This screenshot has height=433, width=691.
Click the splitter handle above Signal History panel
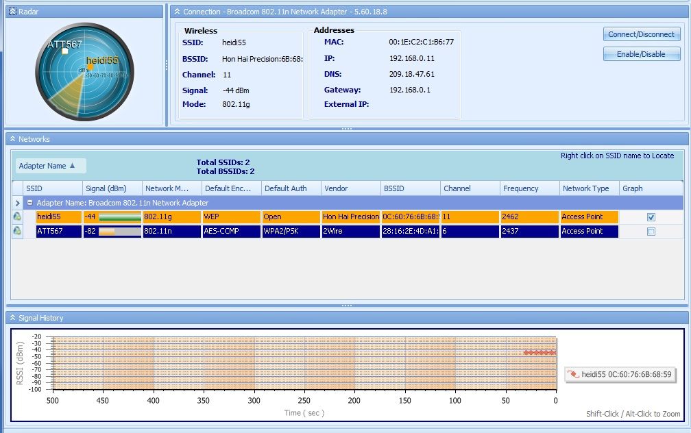pos(347,306)
